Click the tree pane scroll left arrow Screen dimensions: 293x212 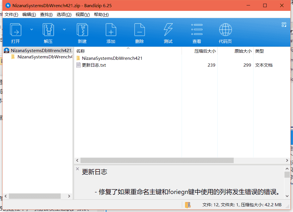coord(6,196)
